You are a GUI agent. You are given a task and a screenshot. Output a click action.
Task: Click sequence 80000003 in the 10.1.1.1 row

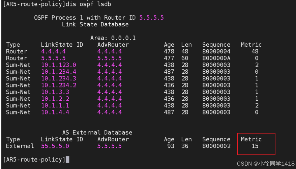(x=216, y=105)
